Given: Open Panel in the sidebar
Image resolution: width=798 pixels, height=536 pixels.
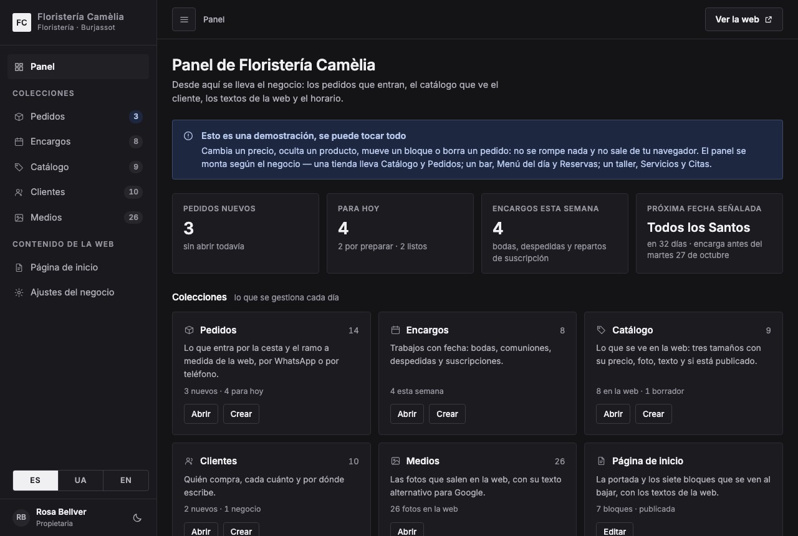Looking at the screenshot, I should point(78,67).
